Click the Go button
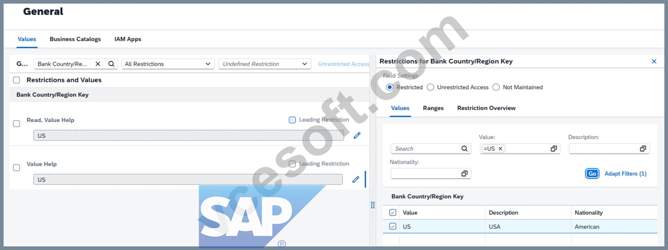 592,174
